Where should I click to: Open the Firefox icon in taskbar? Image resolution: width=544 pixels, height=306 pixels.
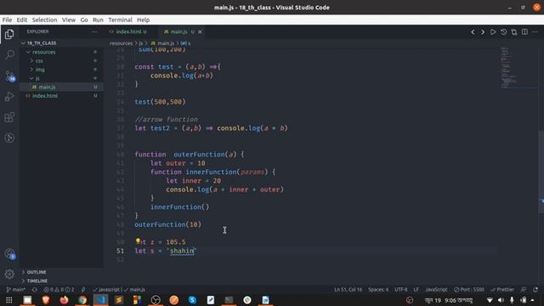64,300
